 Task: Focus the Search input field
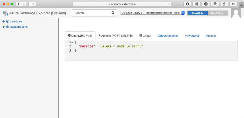pyautogui.click(x=91, y=13)
